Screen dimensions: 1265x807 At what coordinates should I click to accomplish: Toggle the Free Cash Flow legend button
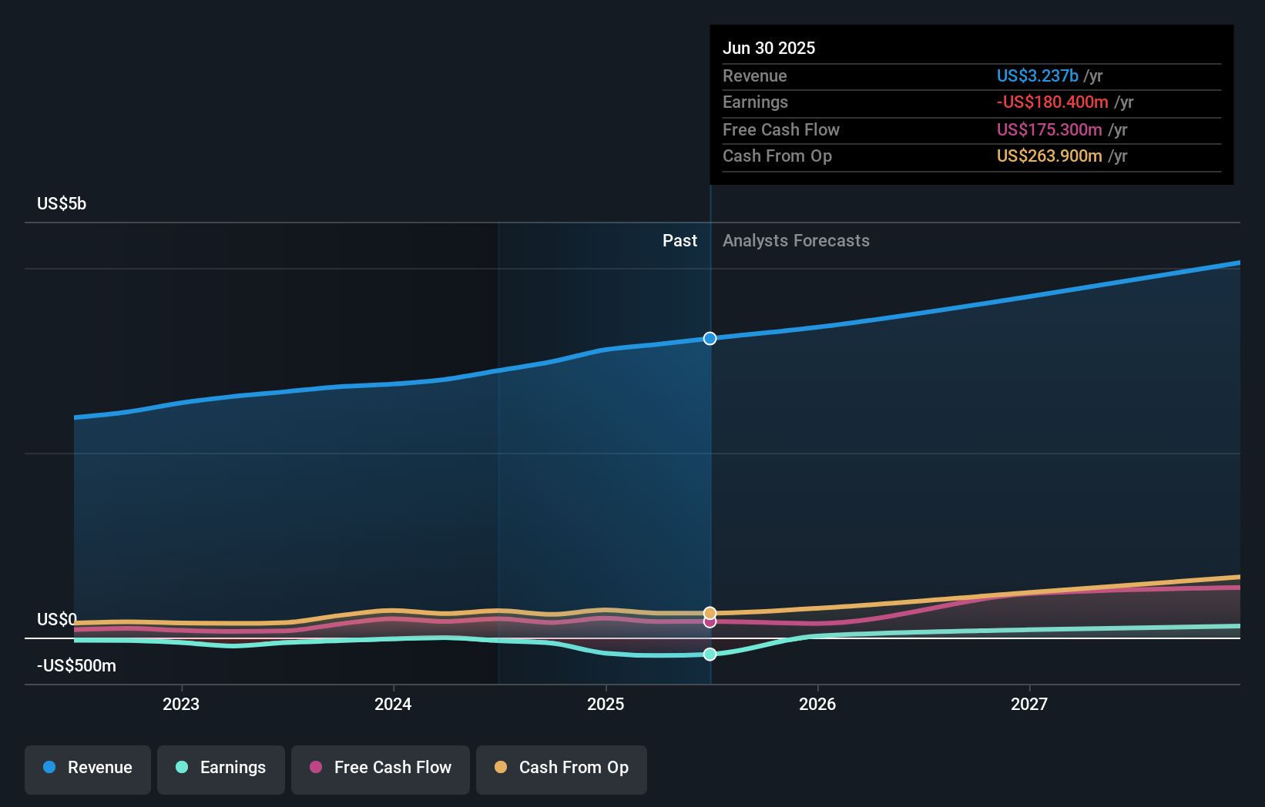click(381, 769)
